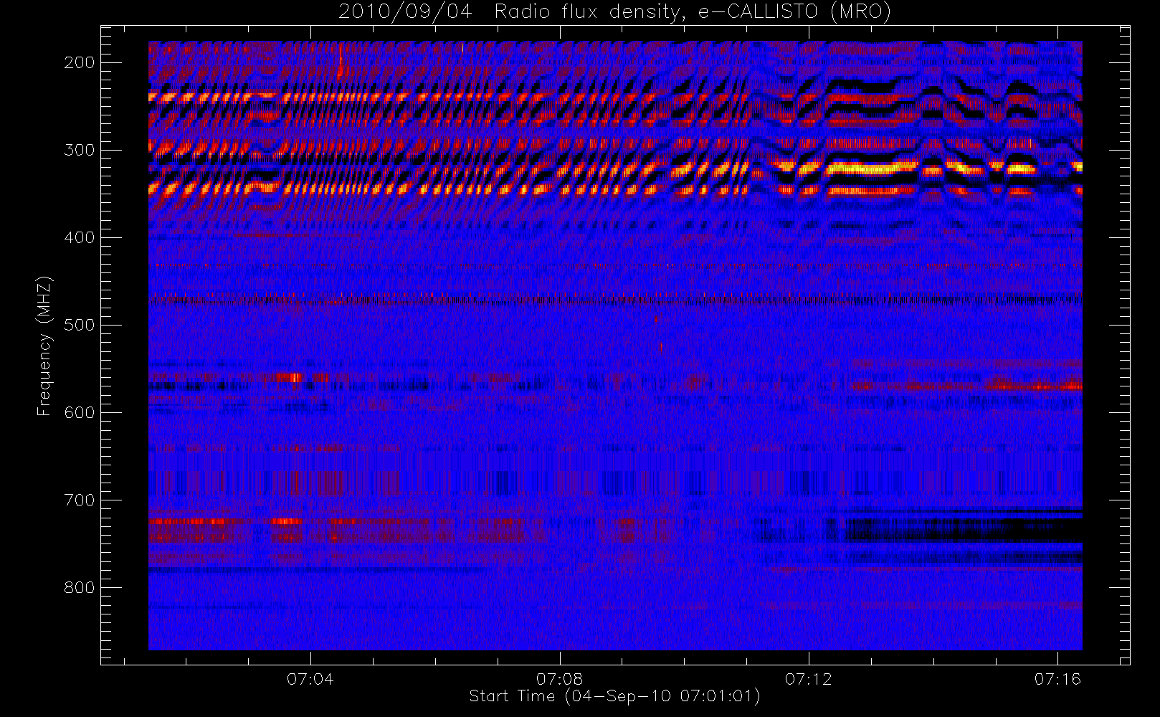The width and height of the screenshot is (1160, 717).
Task: Click the 300 frequency tick label
Action: coord(80,150)
